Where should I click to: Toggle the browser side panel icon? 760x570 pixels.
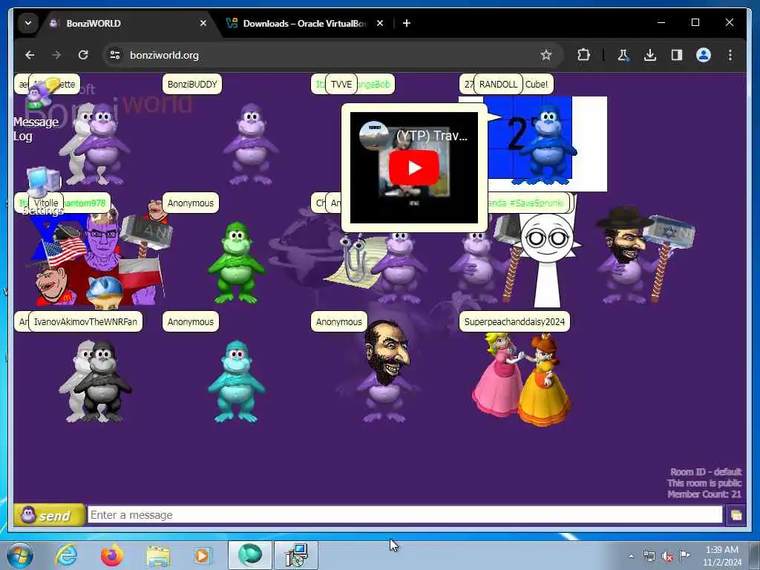(677, 55)
